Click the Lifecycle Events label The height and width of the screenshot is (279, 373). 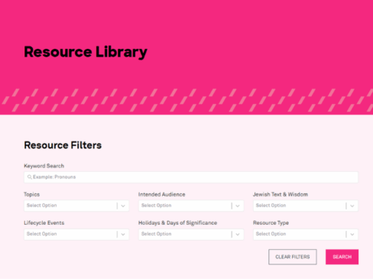point(44,223)
